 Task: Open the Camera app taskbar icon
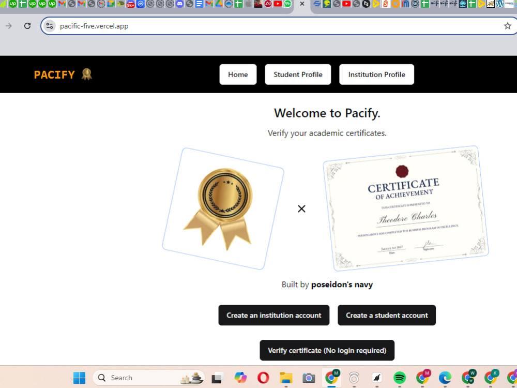309,378
